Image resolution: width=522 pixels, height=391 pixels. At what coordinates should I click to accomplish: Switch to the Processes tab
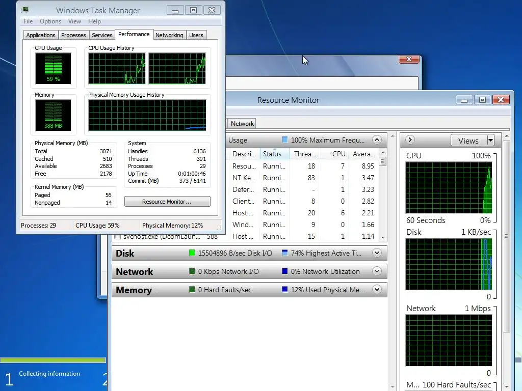click(x=73, y=35)
